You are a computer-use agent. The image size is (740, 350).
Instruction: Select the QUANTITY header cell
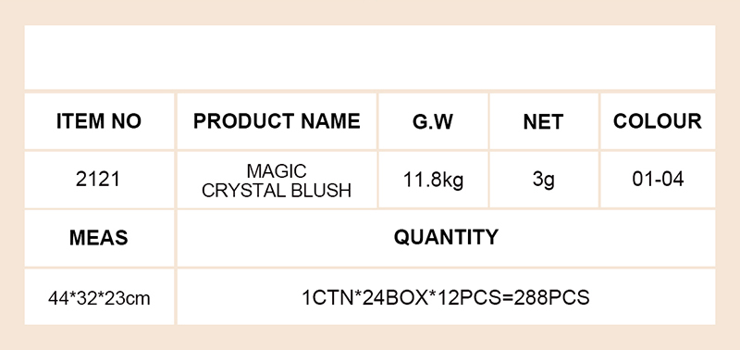pyautogui.click(x=446, y=238)
